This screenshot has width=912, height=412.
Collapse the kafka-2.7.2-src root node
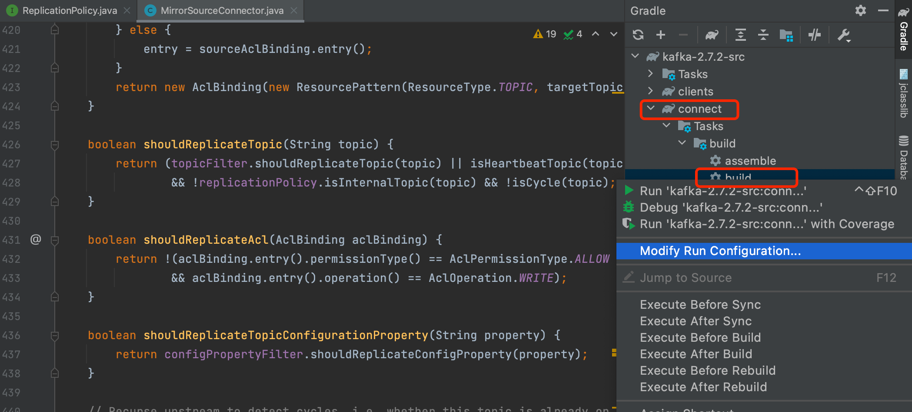[635, 56]
